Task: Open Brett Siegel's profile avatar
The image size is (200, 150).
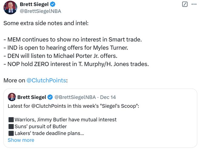Action: (x=10, y=8)
